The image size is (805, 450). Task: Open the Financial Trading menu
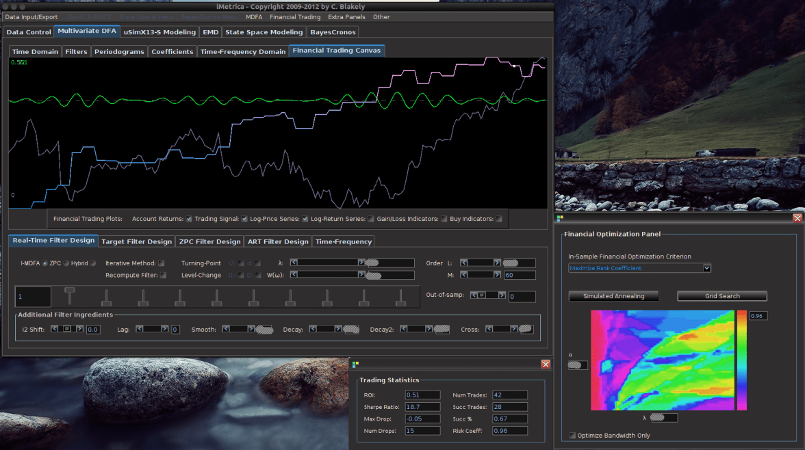(x=294, y=17)
